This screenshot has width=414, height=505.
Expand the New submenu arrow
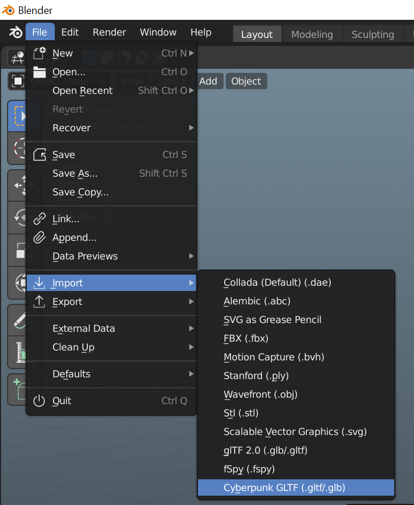click(x=192, y=53)
